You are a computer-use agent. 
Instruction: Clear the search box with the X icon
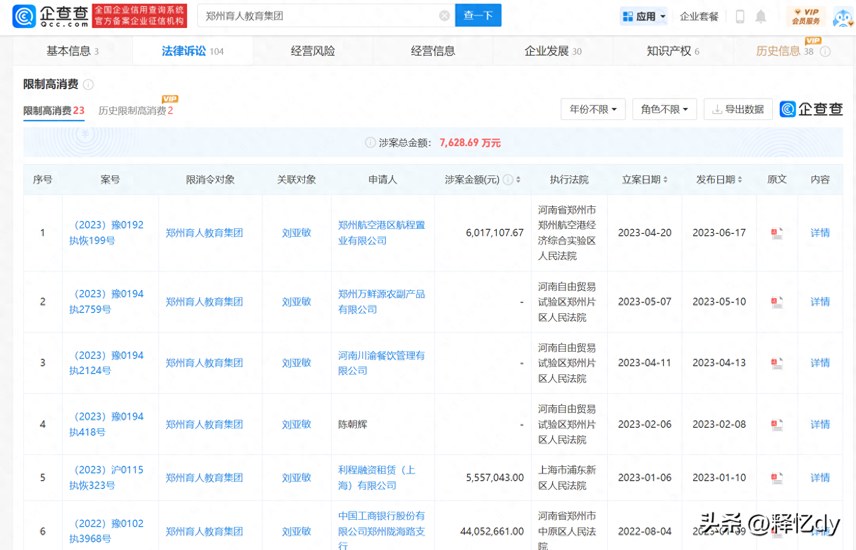(x=444, y=15)
